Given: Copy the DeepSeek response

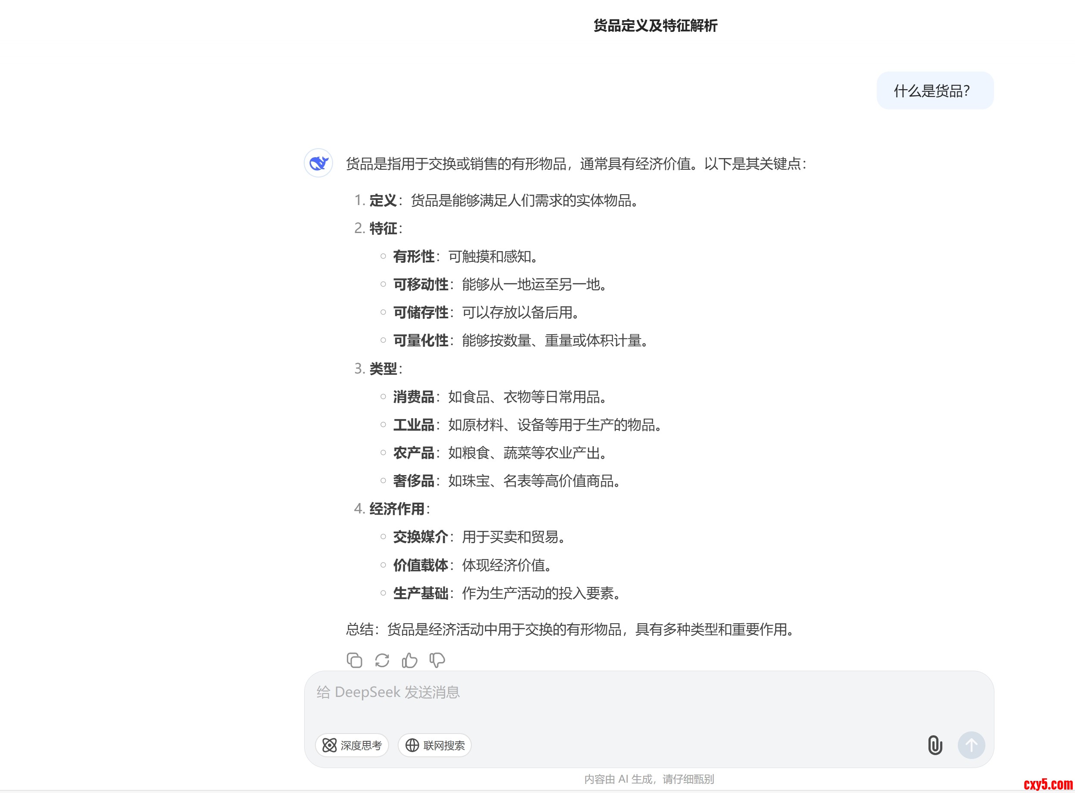Looking at the screenshot, I should (x=354, y=660).
